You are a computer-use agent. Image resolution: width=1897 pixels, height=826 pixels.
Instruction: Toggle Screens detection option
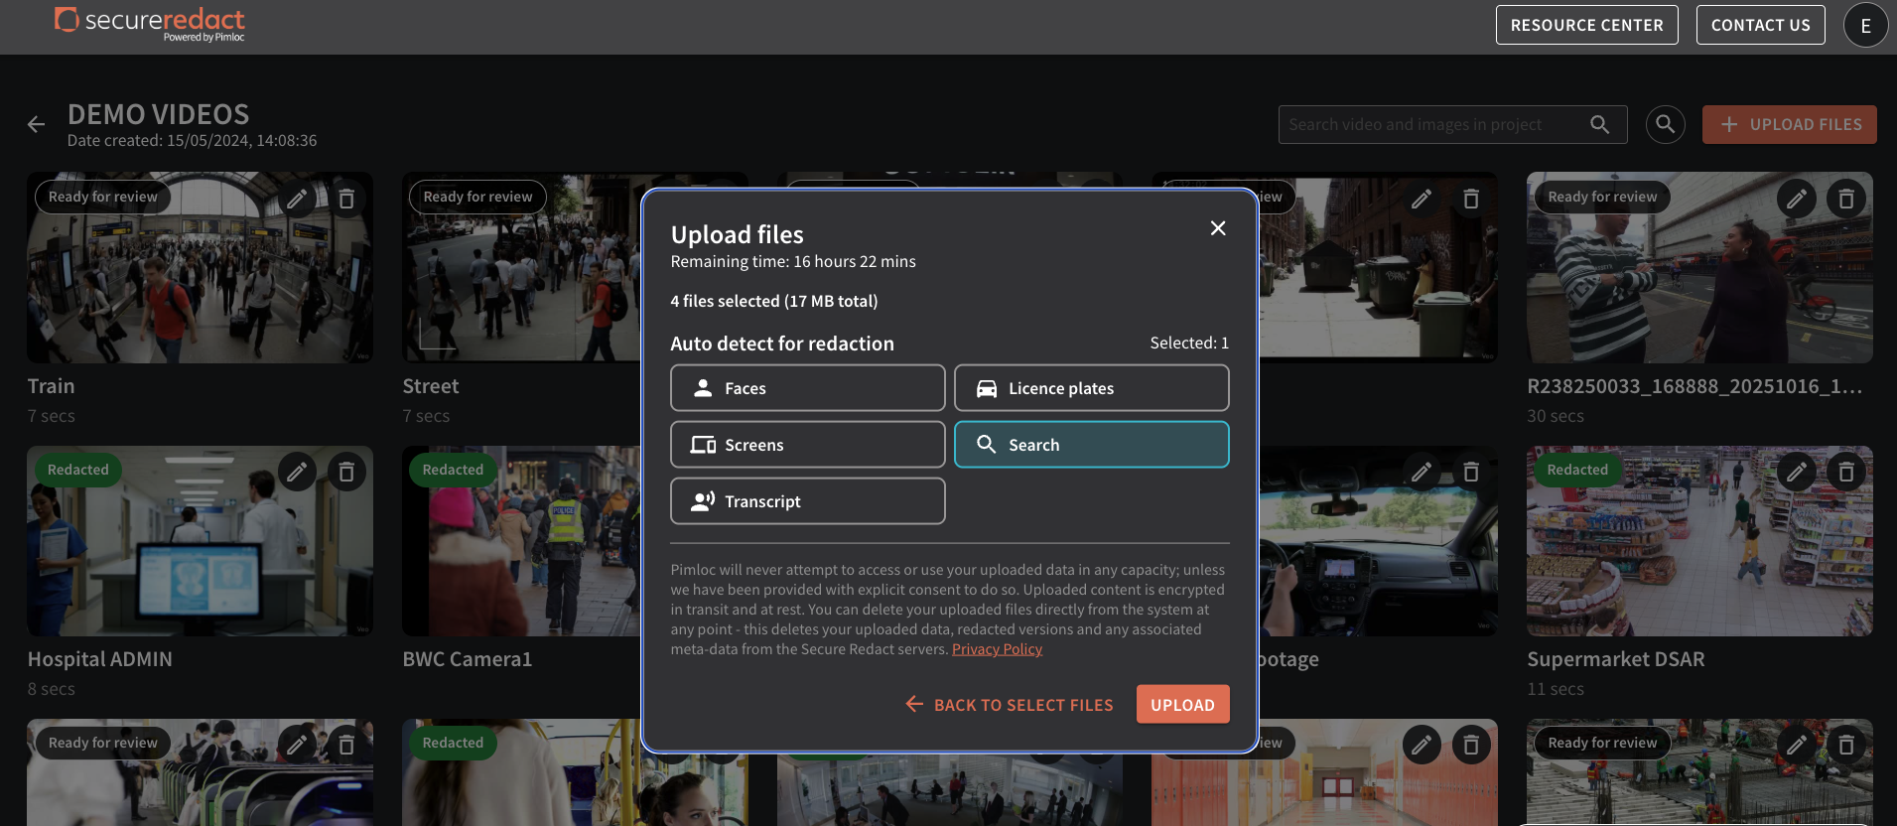(x=807, y=445)
